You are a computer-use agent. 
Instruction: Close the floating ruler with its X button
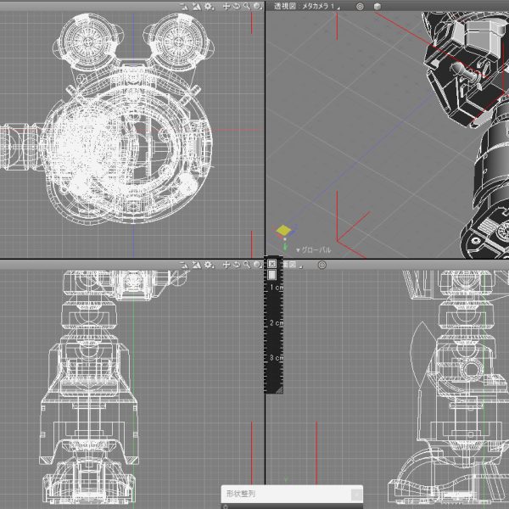pos(272,264)
